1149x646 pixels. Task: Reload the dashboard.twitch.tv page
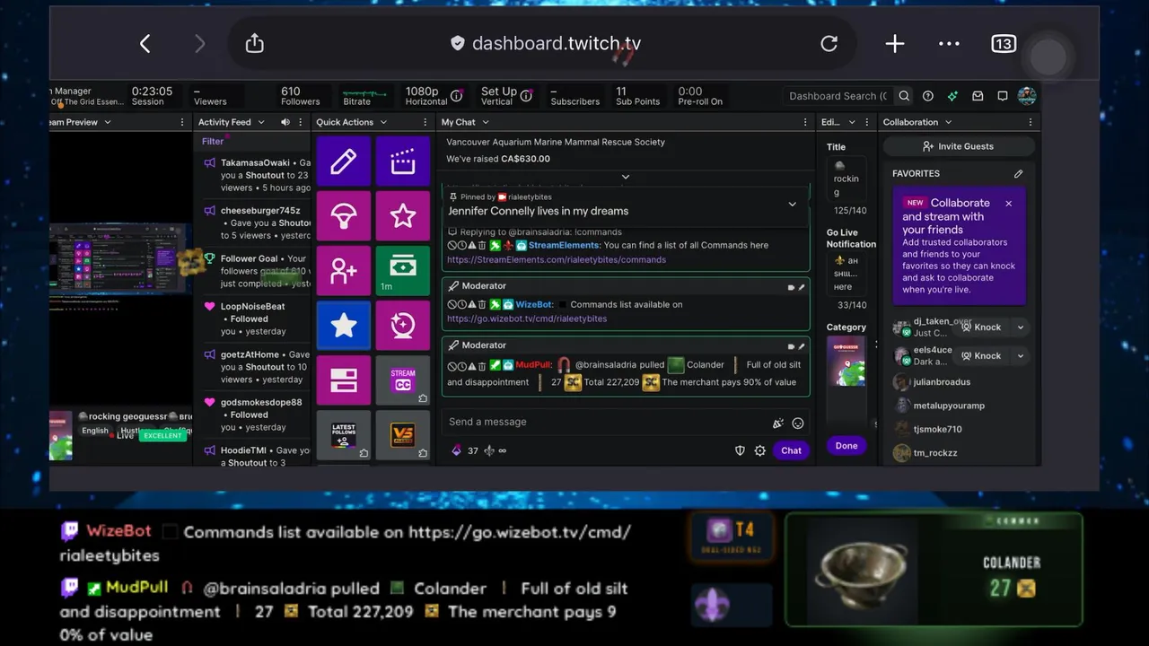[829, 43]
